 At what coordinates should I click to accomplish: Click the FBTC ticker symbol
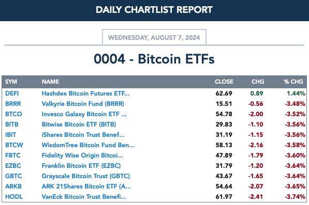pos(13,155)
